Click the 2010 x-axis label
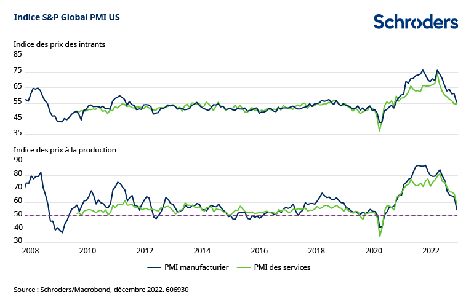The width and height of the screenshot is (474, 305). tap(87, 251)
